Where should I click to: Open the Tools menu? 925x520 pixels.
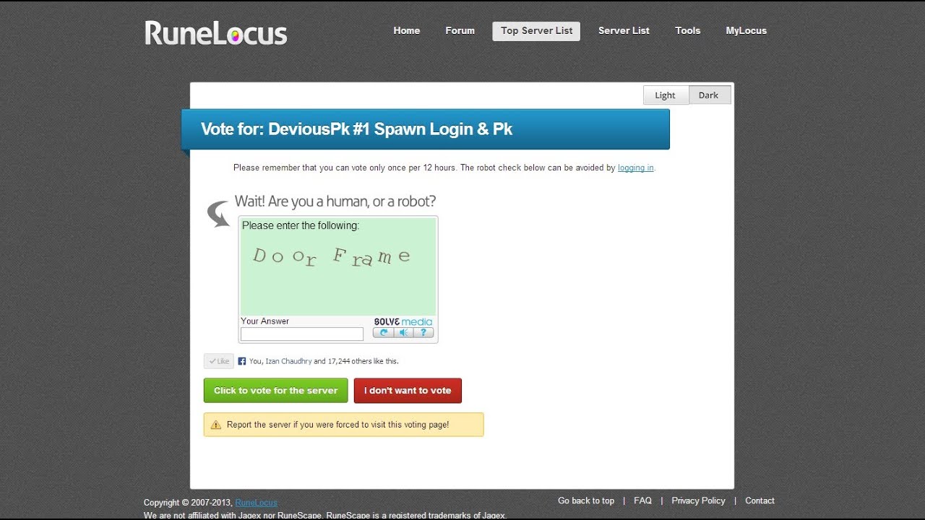(x=688, y=31)
